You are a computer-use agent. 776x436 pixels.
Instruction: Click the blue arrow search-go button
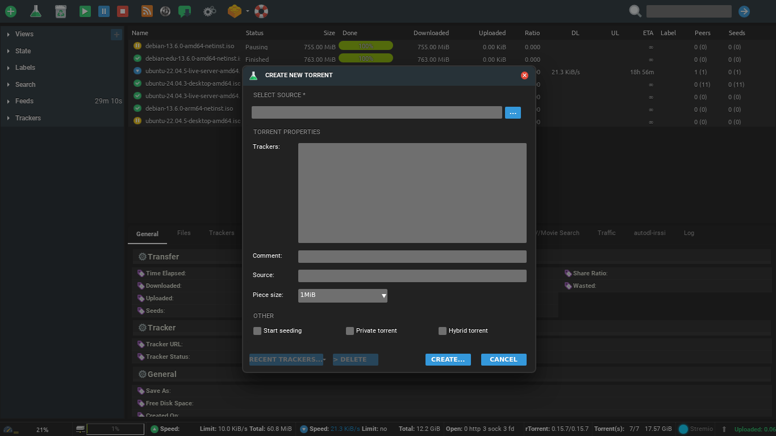(x=744, y=11)
